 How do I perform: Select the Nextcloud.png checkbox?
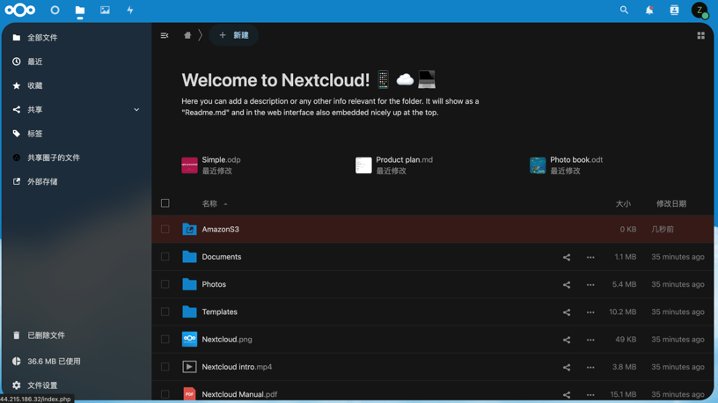(165, 339)
